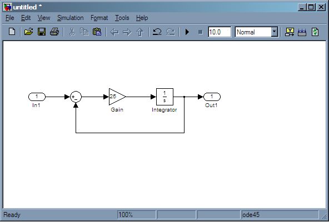Click the ode45 solver status field
Viewport: 329px width, 222px height.
click(280, 215)
